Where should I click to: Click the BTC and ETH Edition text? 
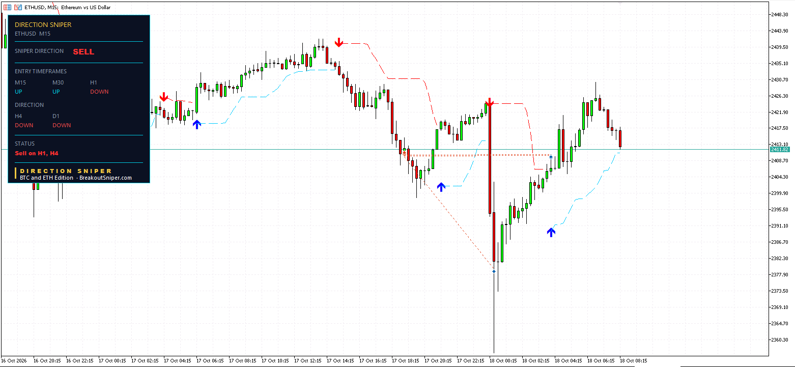[46, 178]
